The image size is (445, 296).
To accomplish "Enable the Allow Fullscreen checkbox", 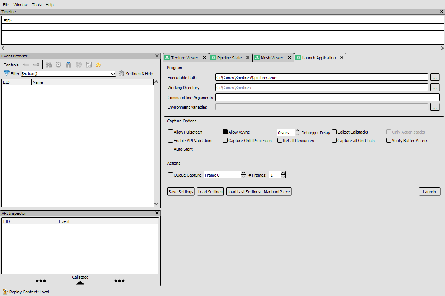I will point(171,132).
